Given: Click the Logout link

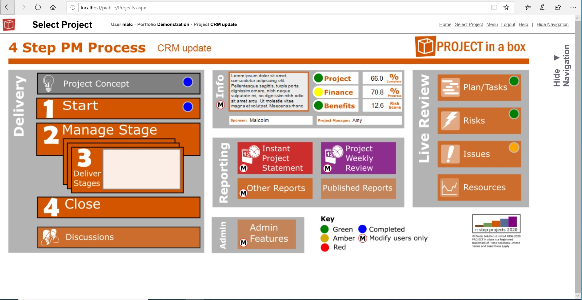Looking at the screenshot, I should [508, 24].
